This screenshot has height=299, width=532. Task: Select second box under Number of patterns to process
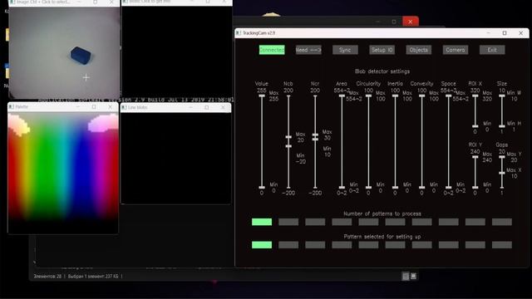288,222
